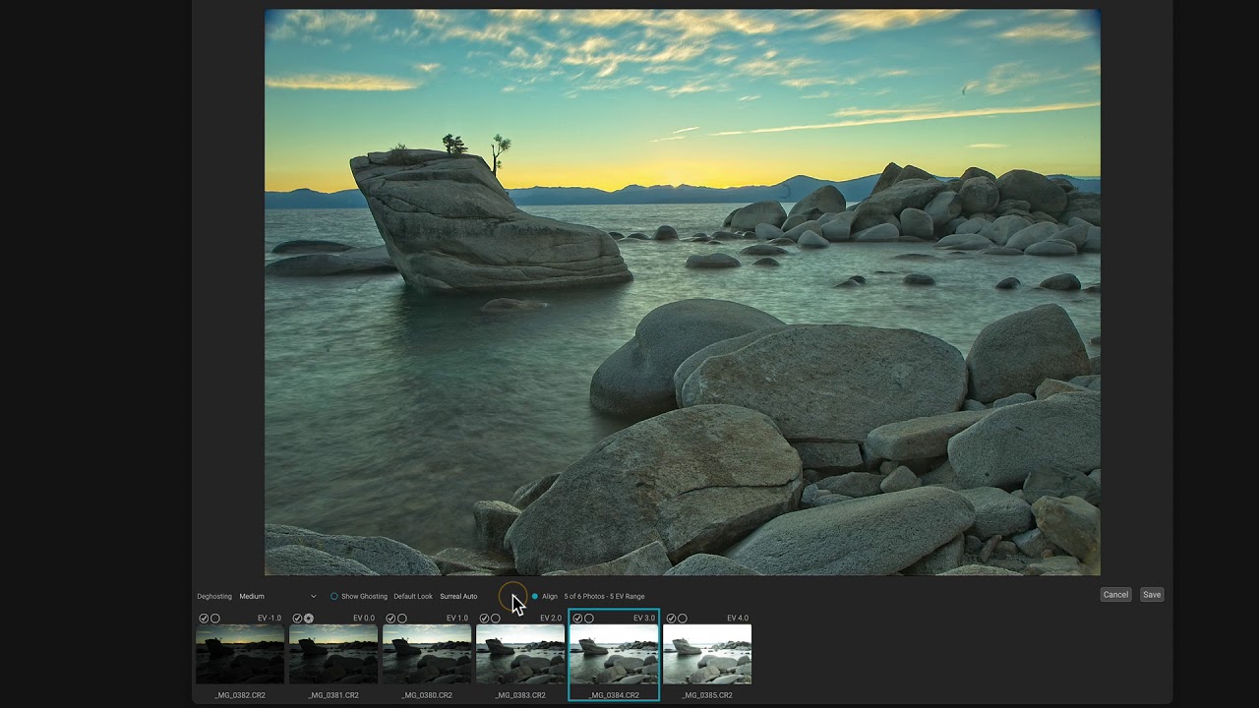Select the EV 2.0 thumbnail _MG_0383.CR2
The height and width of the screenshot is (708, 1259).
click(520, 654)
